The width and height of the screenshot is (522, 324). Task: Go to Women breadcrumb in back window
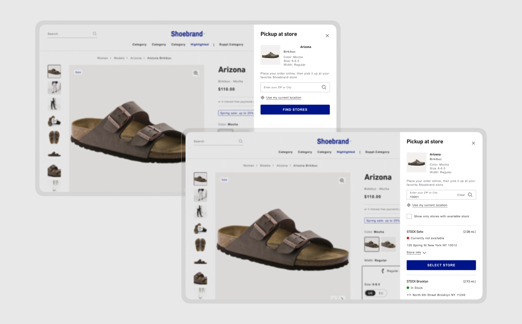point(103,58)
